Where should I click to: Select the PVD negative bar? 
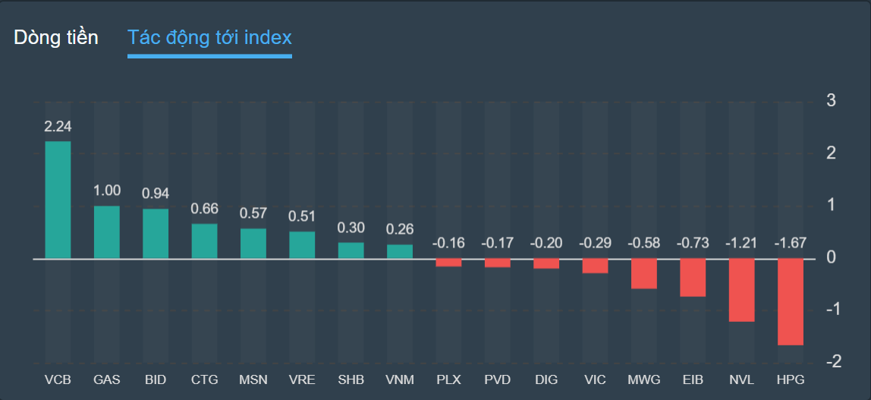[x=497, y=263]
